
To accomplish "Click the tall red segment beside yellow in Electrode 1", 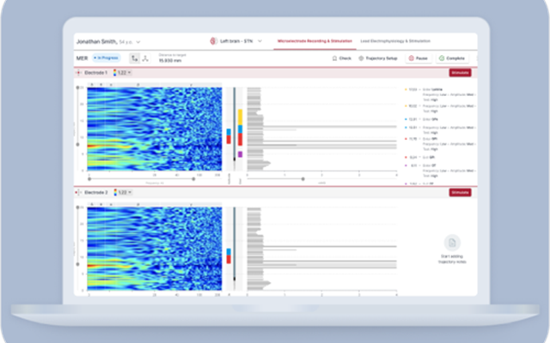I will click(241, 139).
